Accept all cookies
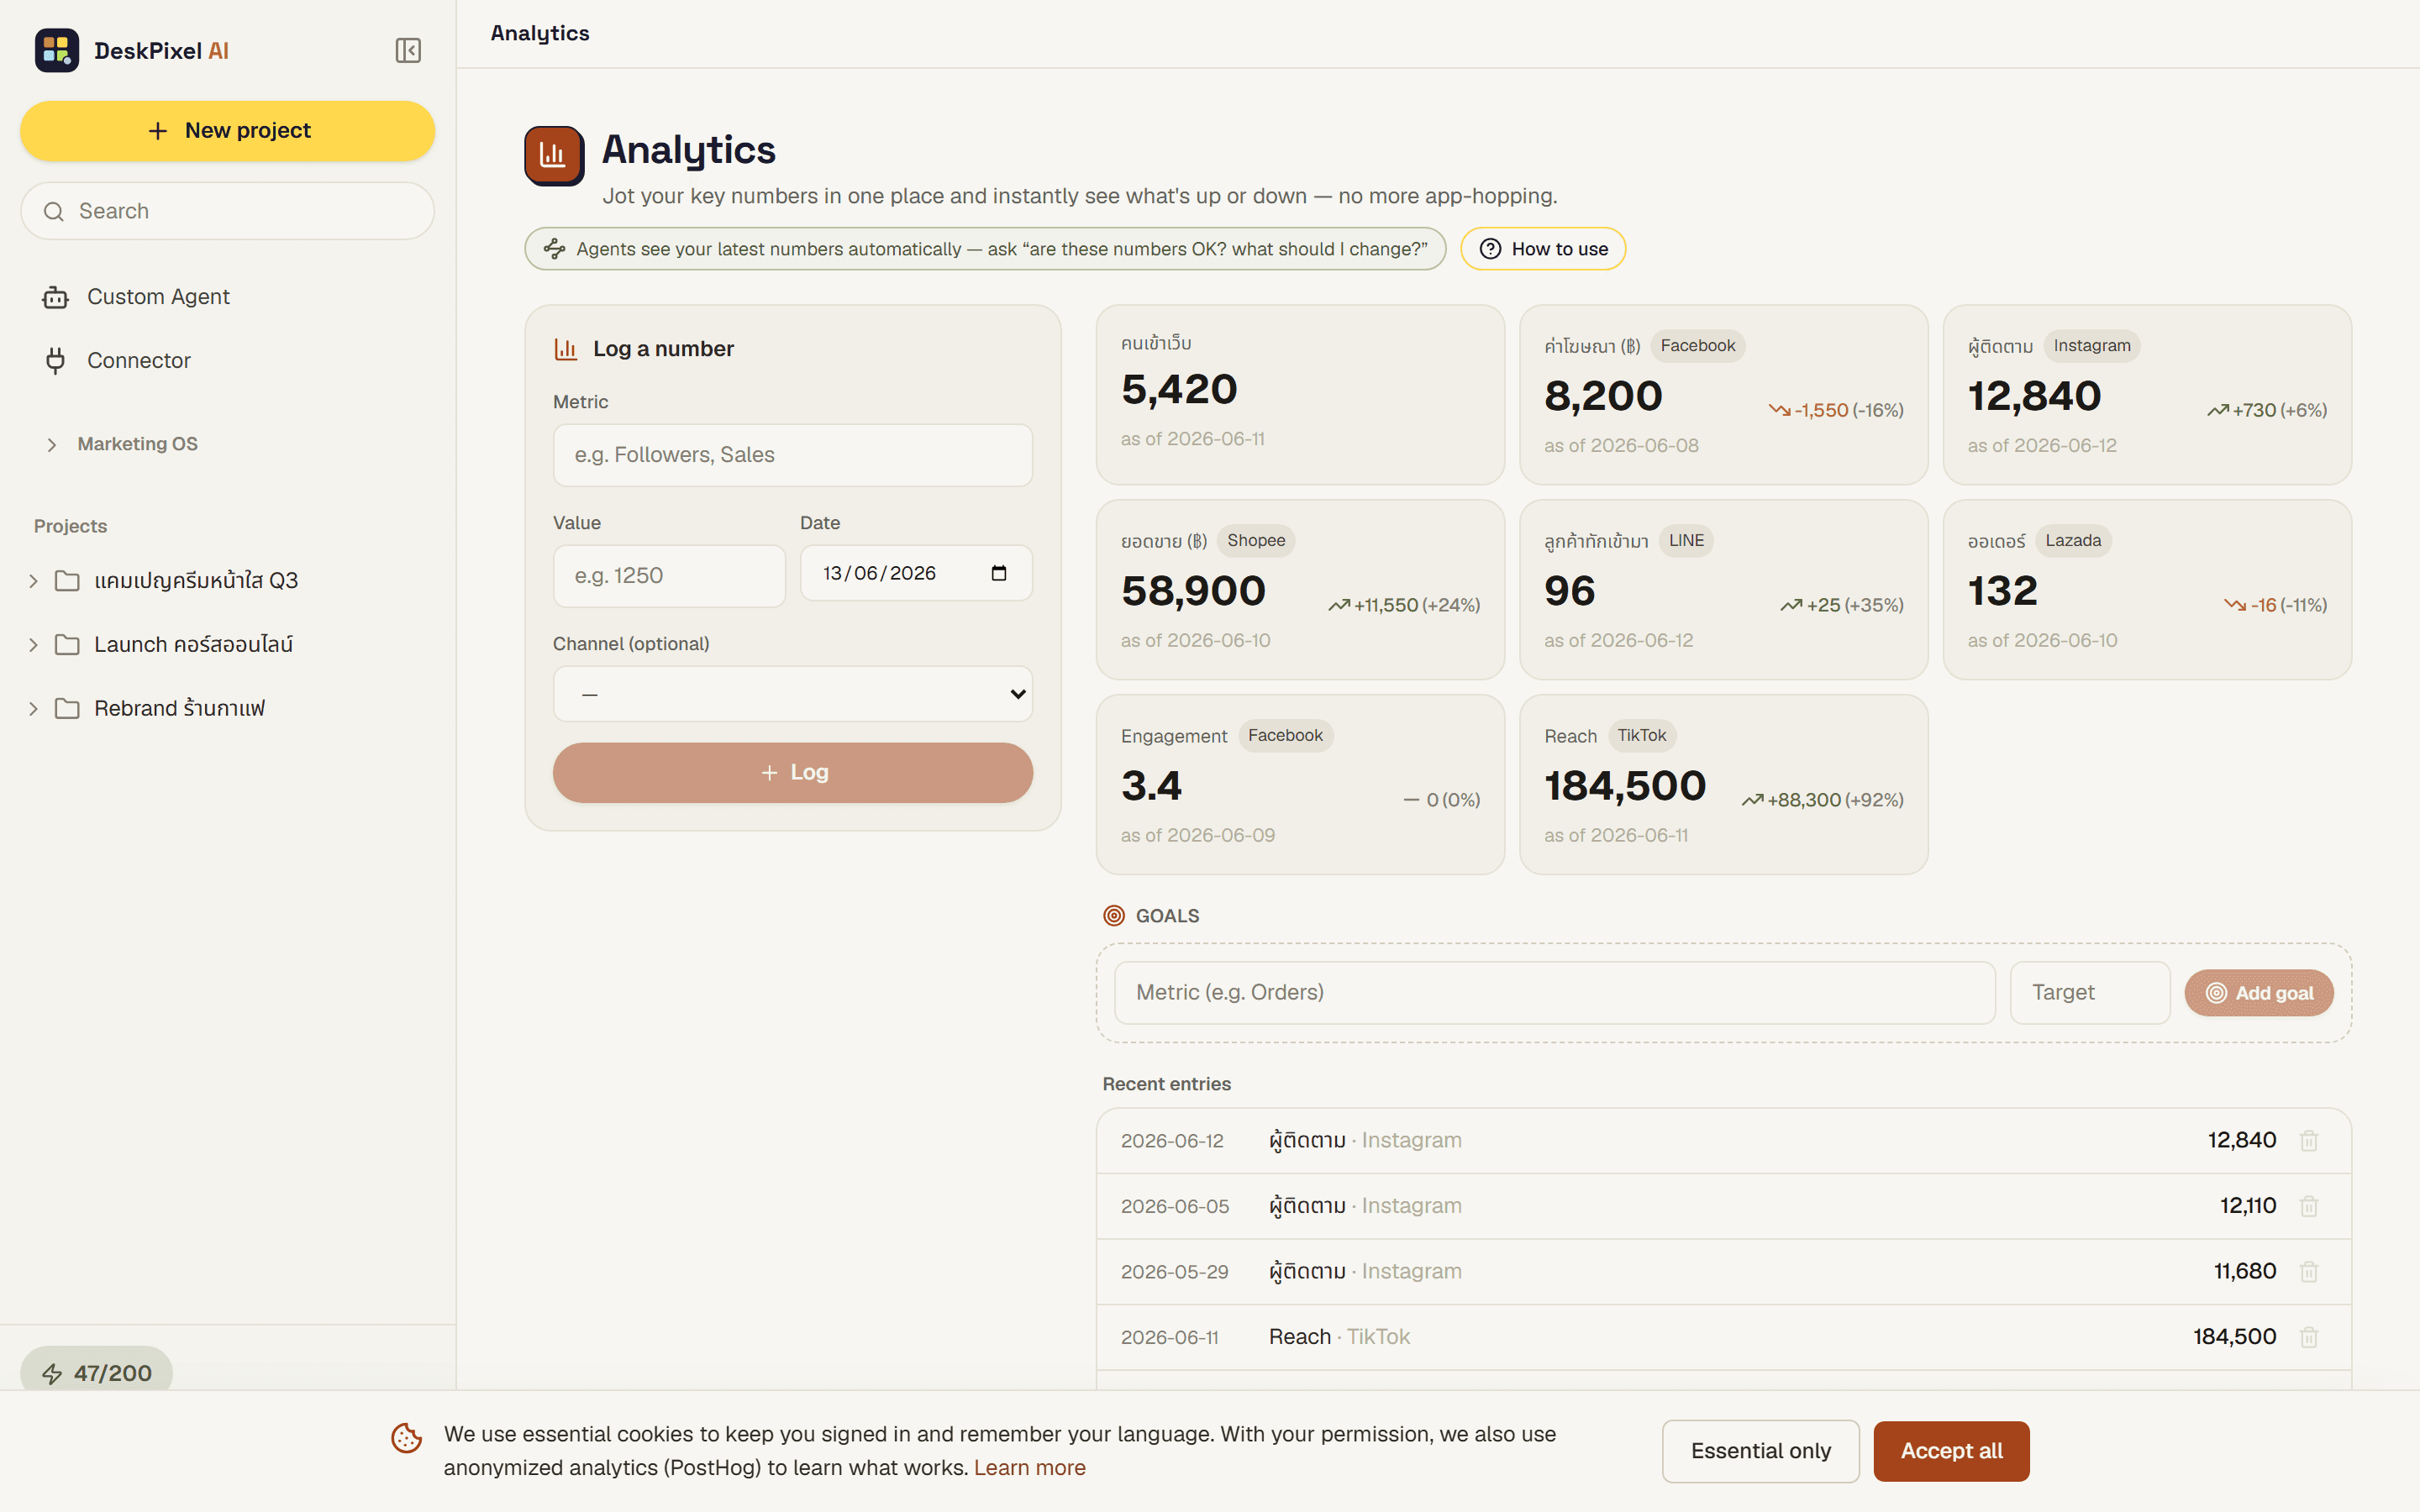The width and height of the screenshot is (2420, 1512). pyautogui.click(x=1951, y=1450)
